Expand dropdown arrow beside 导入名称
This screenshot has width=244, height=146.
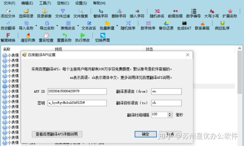point(36,26)
